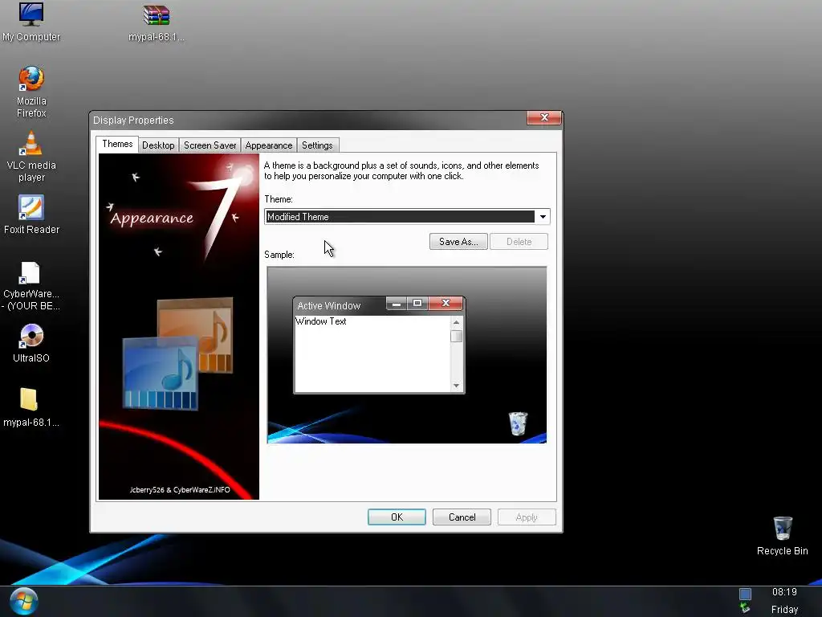Click the Appearance 7 banner image
Screen dimensions: 822x617
pyautogui.click(x=179, y=326)
